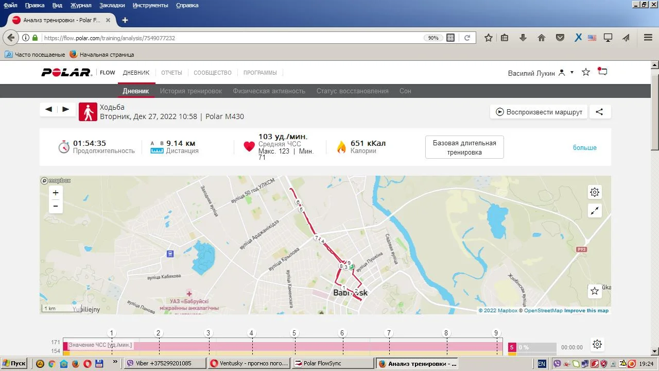The width and height of the screenshot is (659, 371).
Task: Open map settings gear icon
Action: [x=595, y=192]
